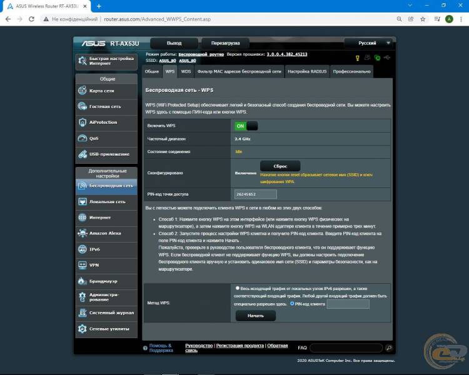Open browser zoom magnifier icon
Image resolution: width=469 pixels, height=375 pixels.
click(x=400, y=19)
